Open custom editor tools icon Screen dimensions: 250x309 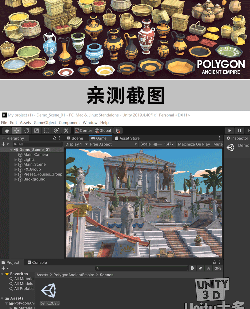pyautogui.click(x=66, y=131)
